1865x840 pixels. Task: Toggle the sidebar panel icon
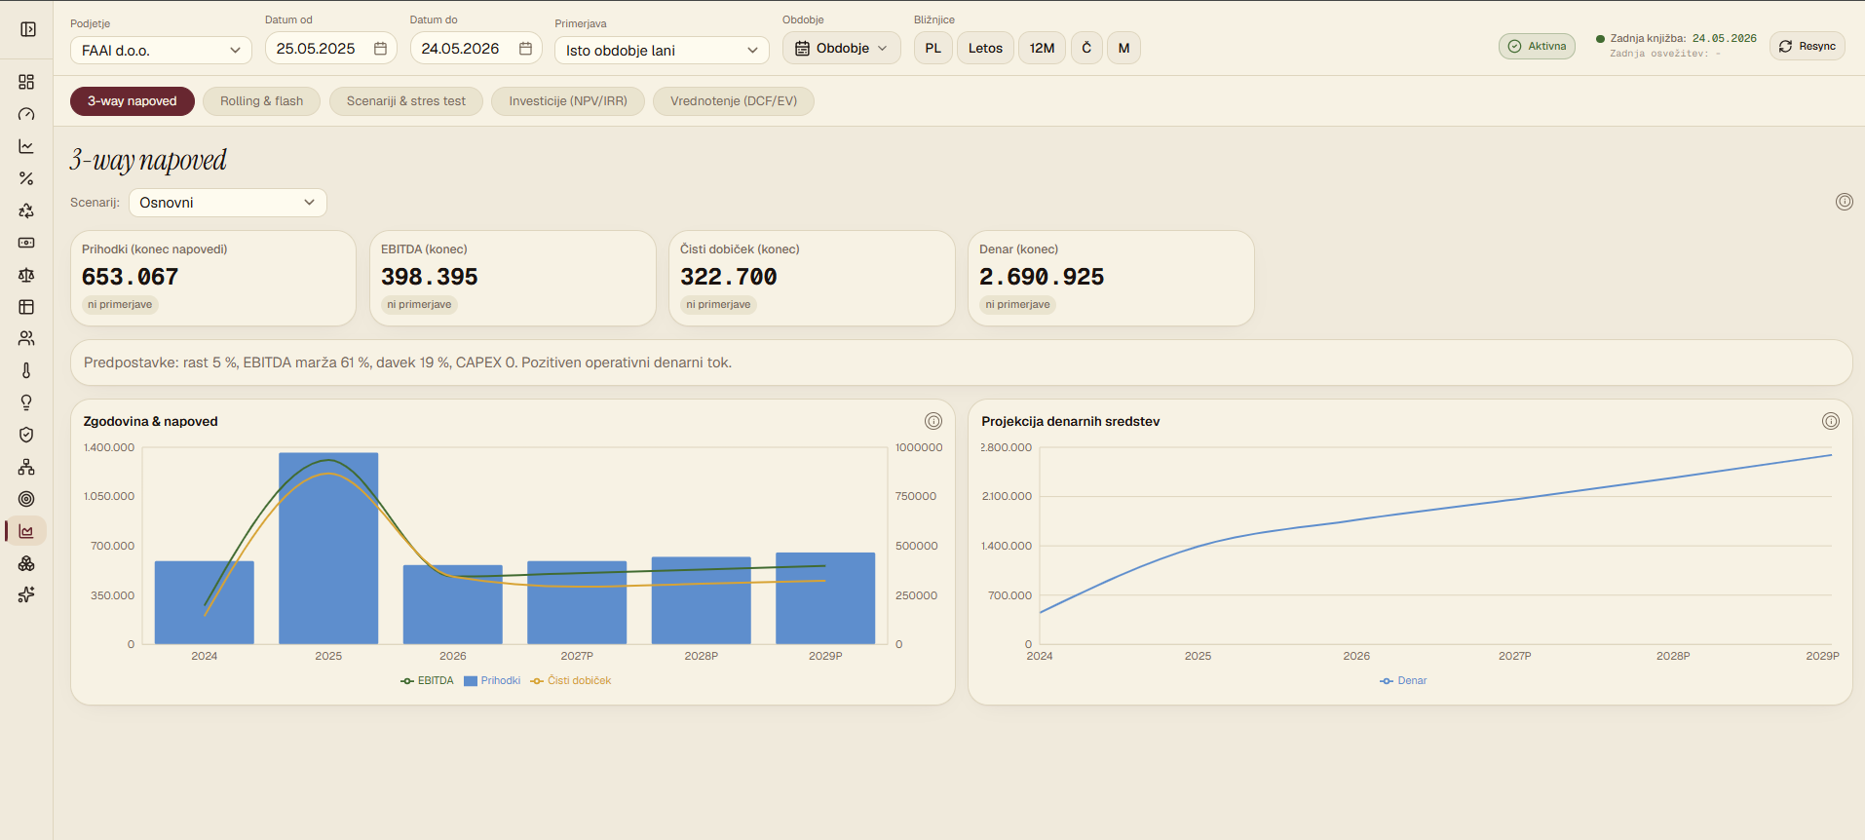pos(28,29)
